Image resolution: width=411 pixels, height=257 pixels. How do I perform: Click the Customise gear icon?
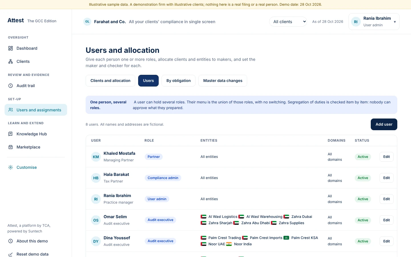(x=11, y=167)
